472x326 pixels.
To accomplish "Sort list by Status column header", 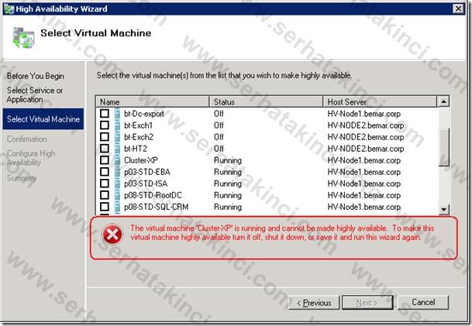I will 266,102.
